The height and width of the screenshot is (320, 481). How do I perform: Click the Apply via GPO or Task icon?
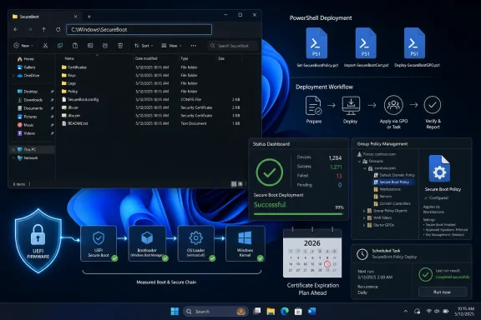point(393,105)
